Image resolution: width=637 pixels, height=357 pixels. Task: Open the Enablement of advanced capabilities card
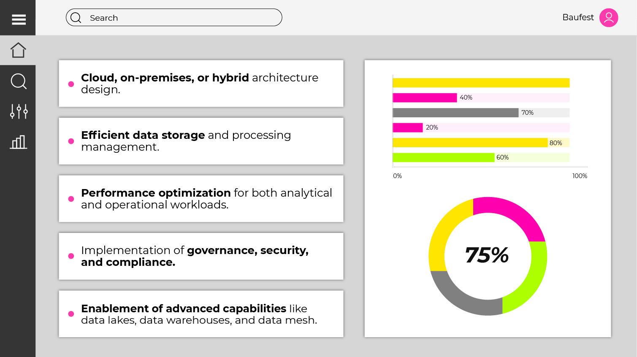(201, 314)
